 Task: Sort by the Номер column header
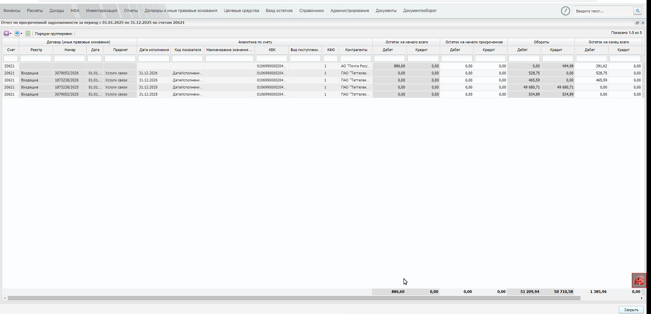(x=70, y=50)
